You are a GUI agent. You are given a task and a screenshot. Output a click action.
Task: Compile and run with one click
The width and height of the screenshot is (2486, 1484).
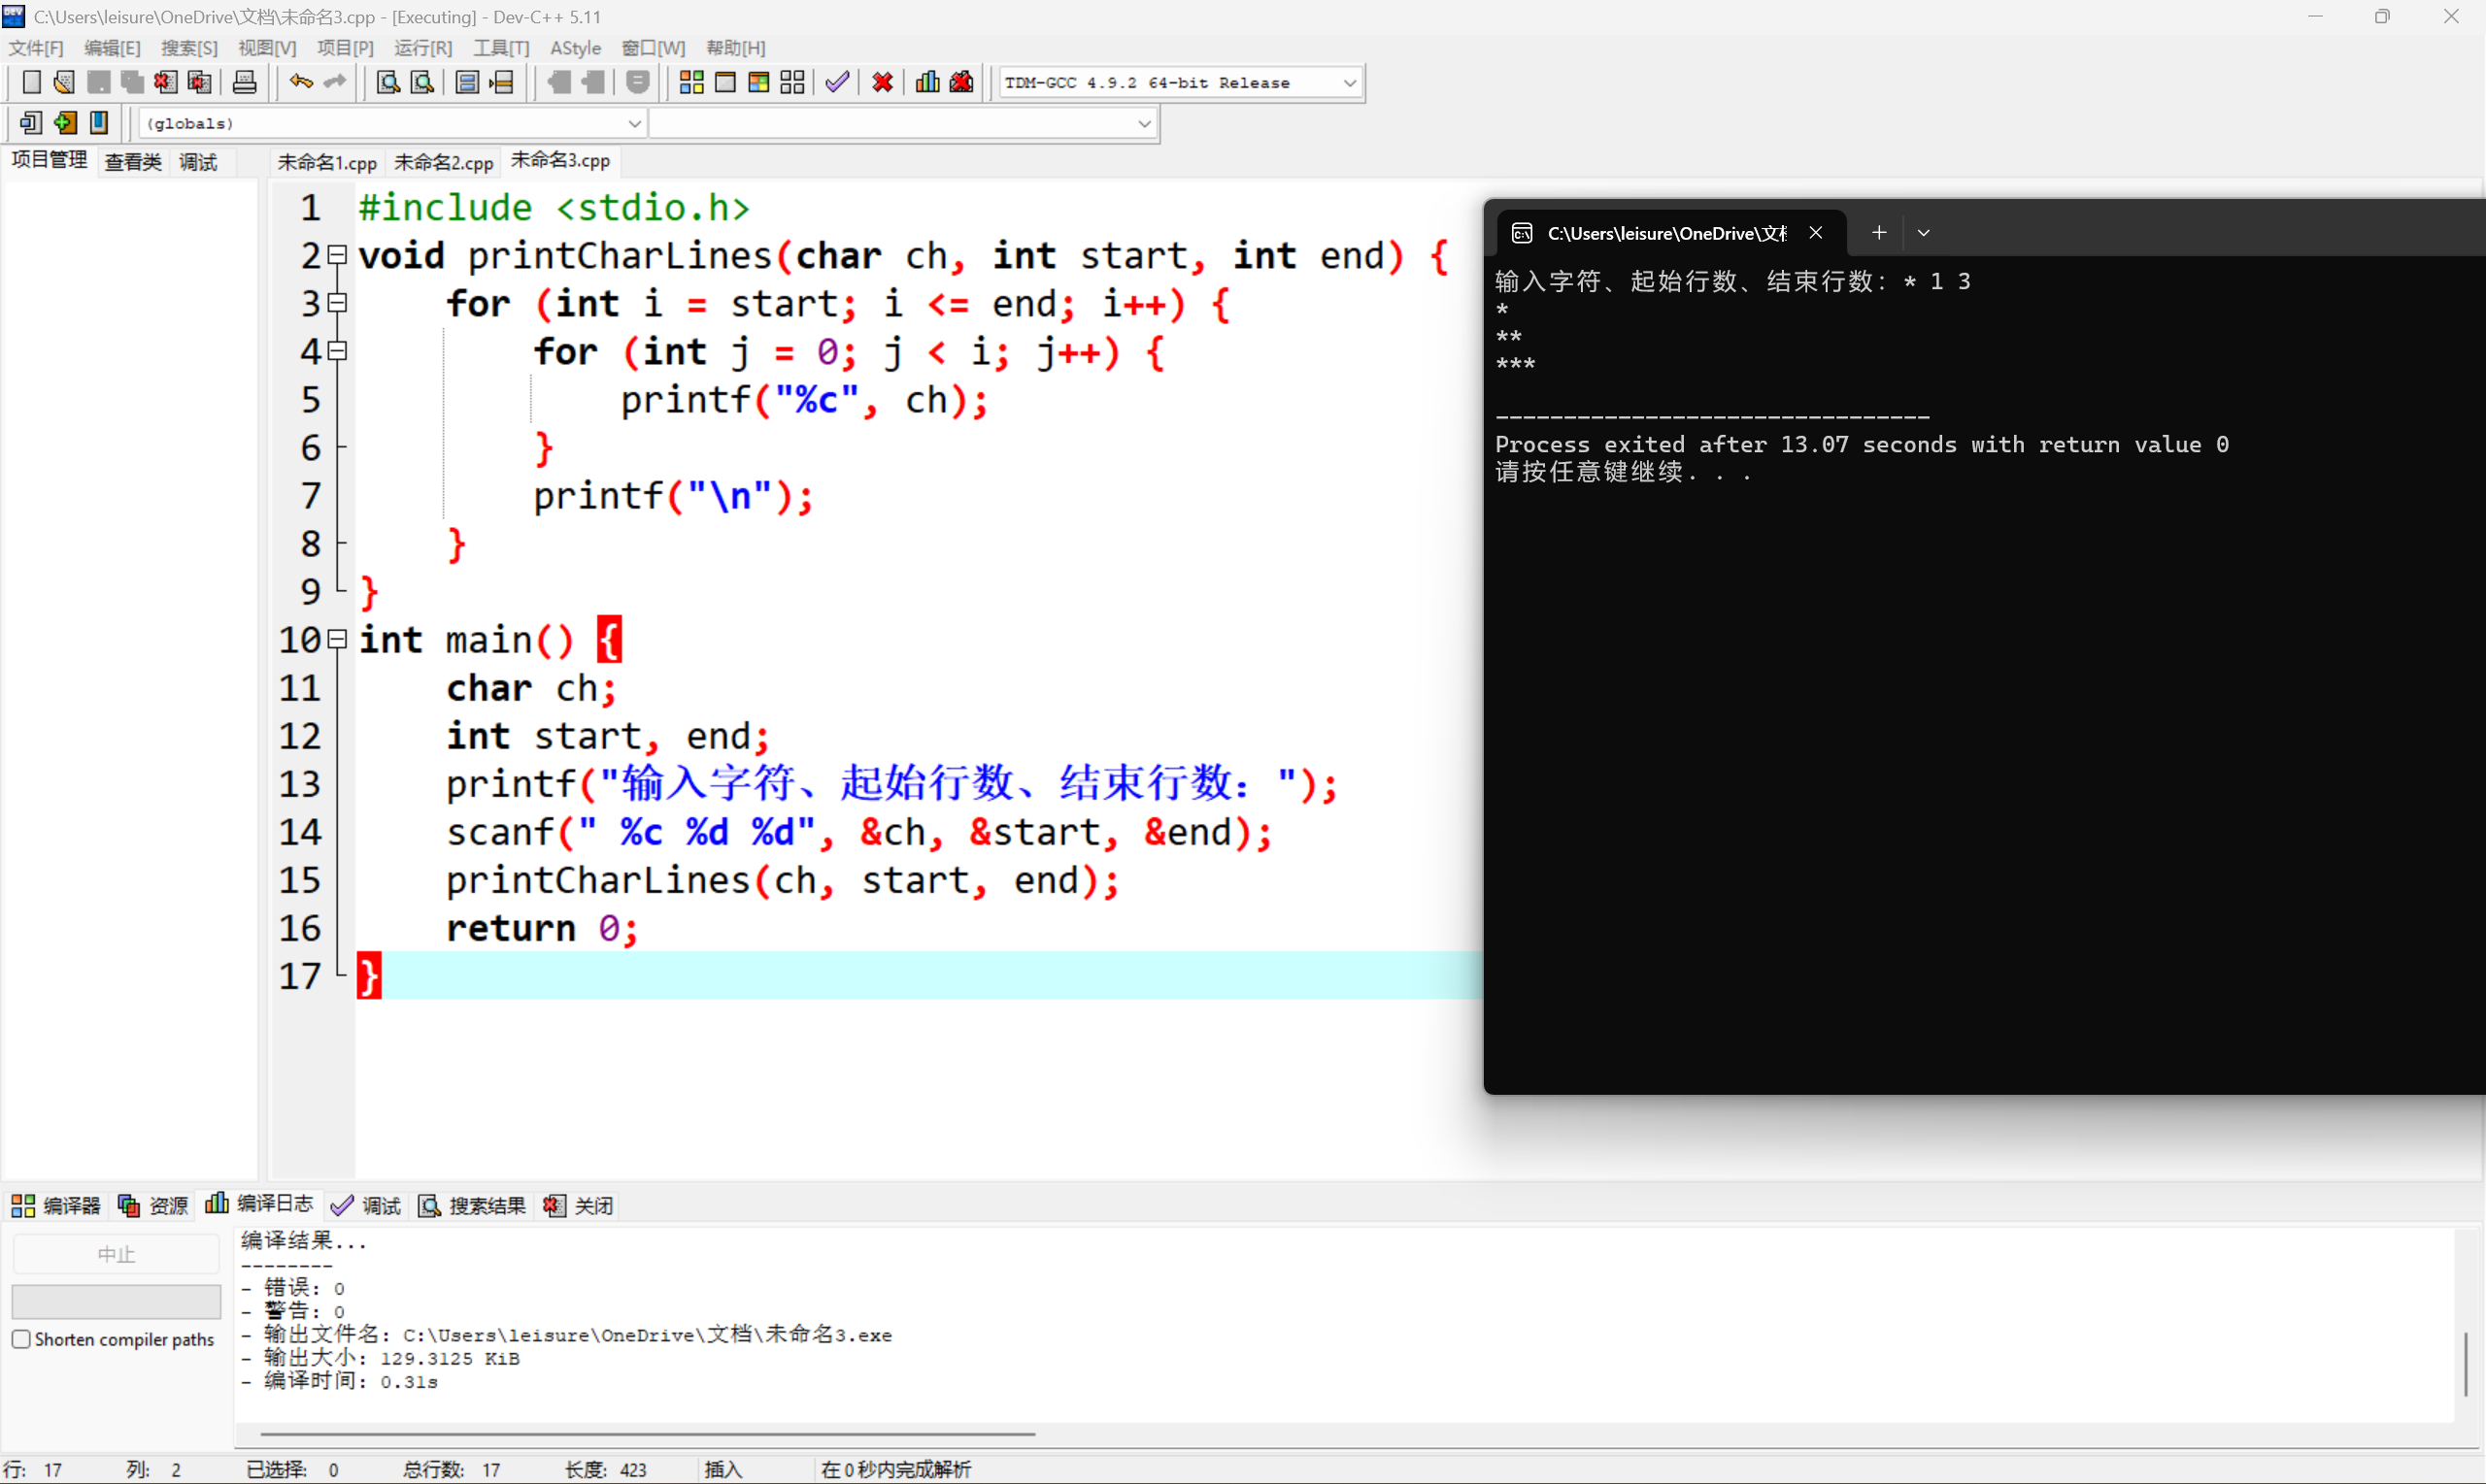pos(758,82)
